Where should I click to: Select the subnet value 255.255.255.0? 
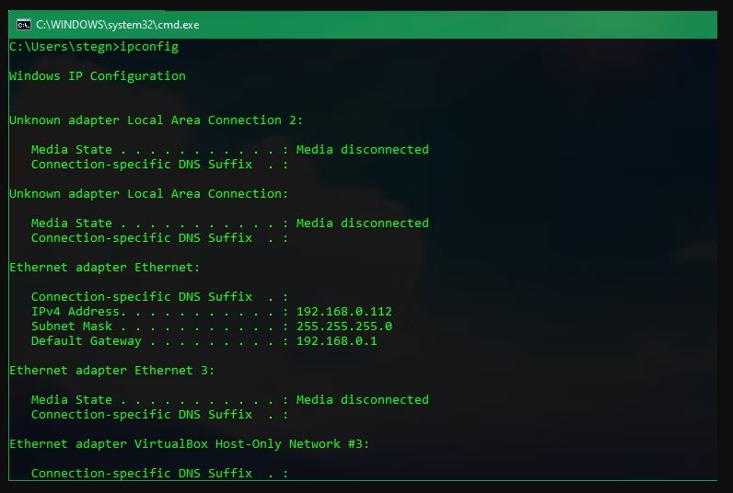tap(344, 327)
